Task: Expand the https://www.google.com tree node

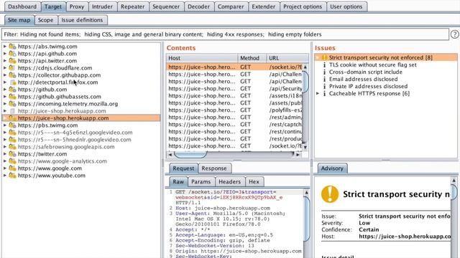Action: 5,168
